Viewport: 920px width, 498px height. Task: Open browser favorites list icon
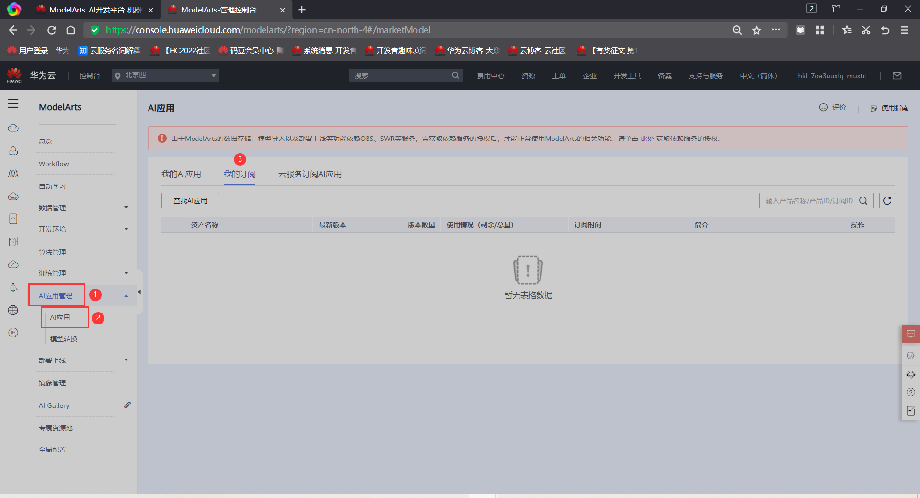847,30
